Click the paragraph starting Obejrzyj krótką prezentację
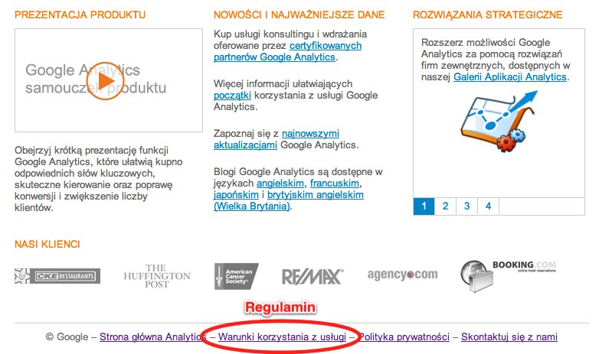The width and height of the screenshot is (599, 354). pyautogui.click(x=99, y=179)
